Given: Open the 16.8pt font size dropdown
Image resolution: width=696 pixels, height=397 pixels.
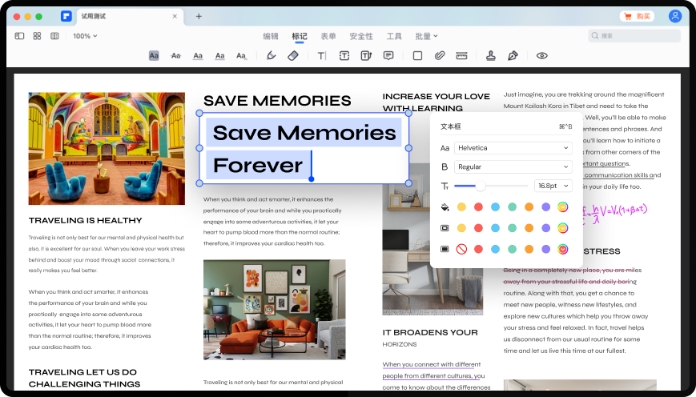Looking at the screenshot, I should [553, 186].
